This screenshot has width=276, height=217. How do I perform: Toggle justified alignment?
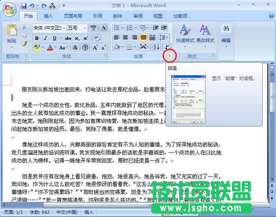(143, 38)
